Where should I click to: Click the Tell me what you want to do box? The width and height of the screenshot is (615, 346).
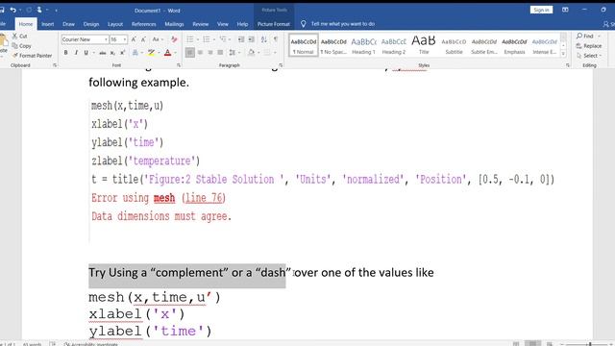click(342, 24)
